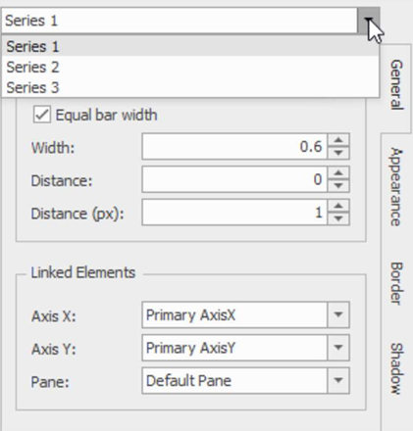This screenshot has height=431, width=413.
Task: Collapse the series combo box arrow
Action: tap(369, 21)
